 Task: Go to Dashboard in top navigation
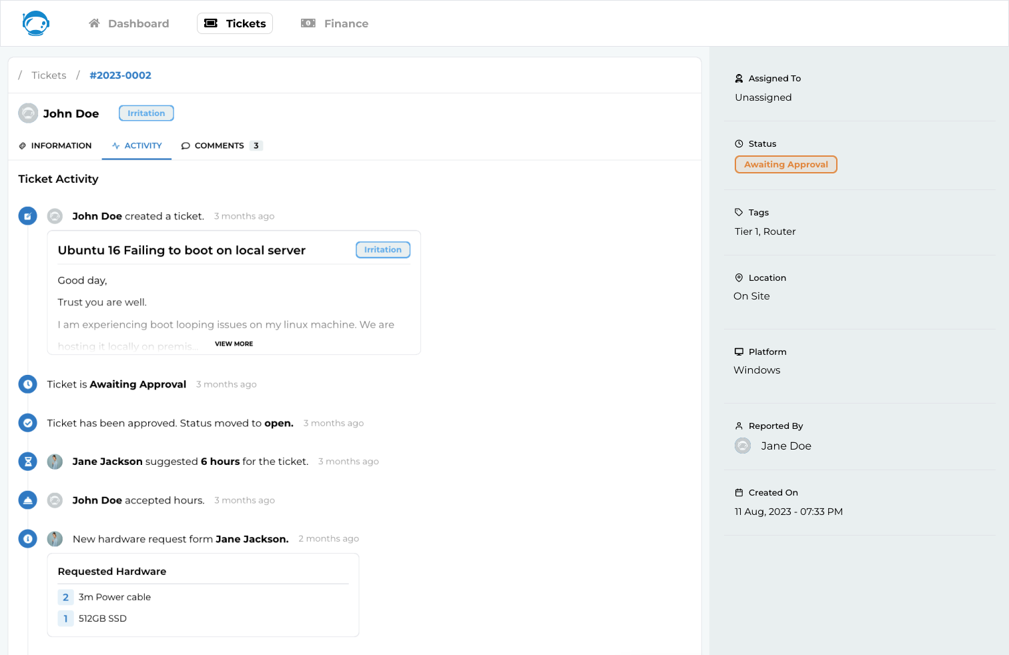[129, 23]
